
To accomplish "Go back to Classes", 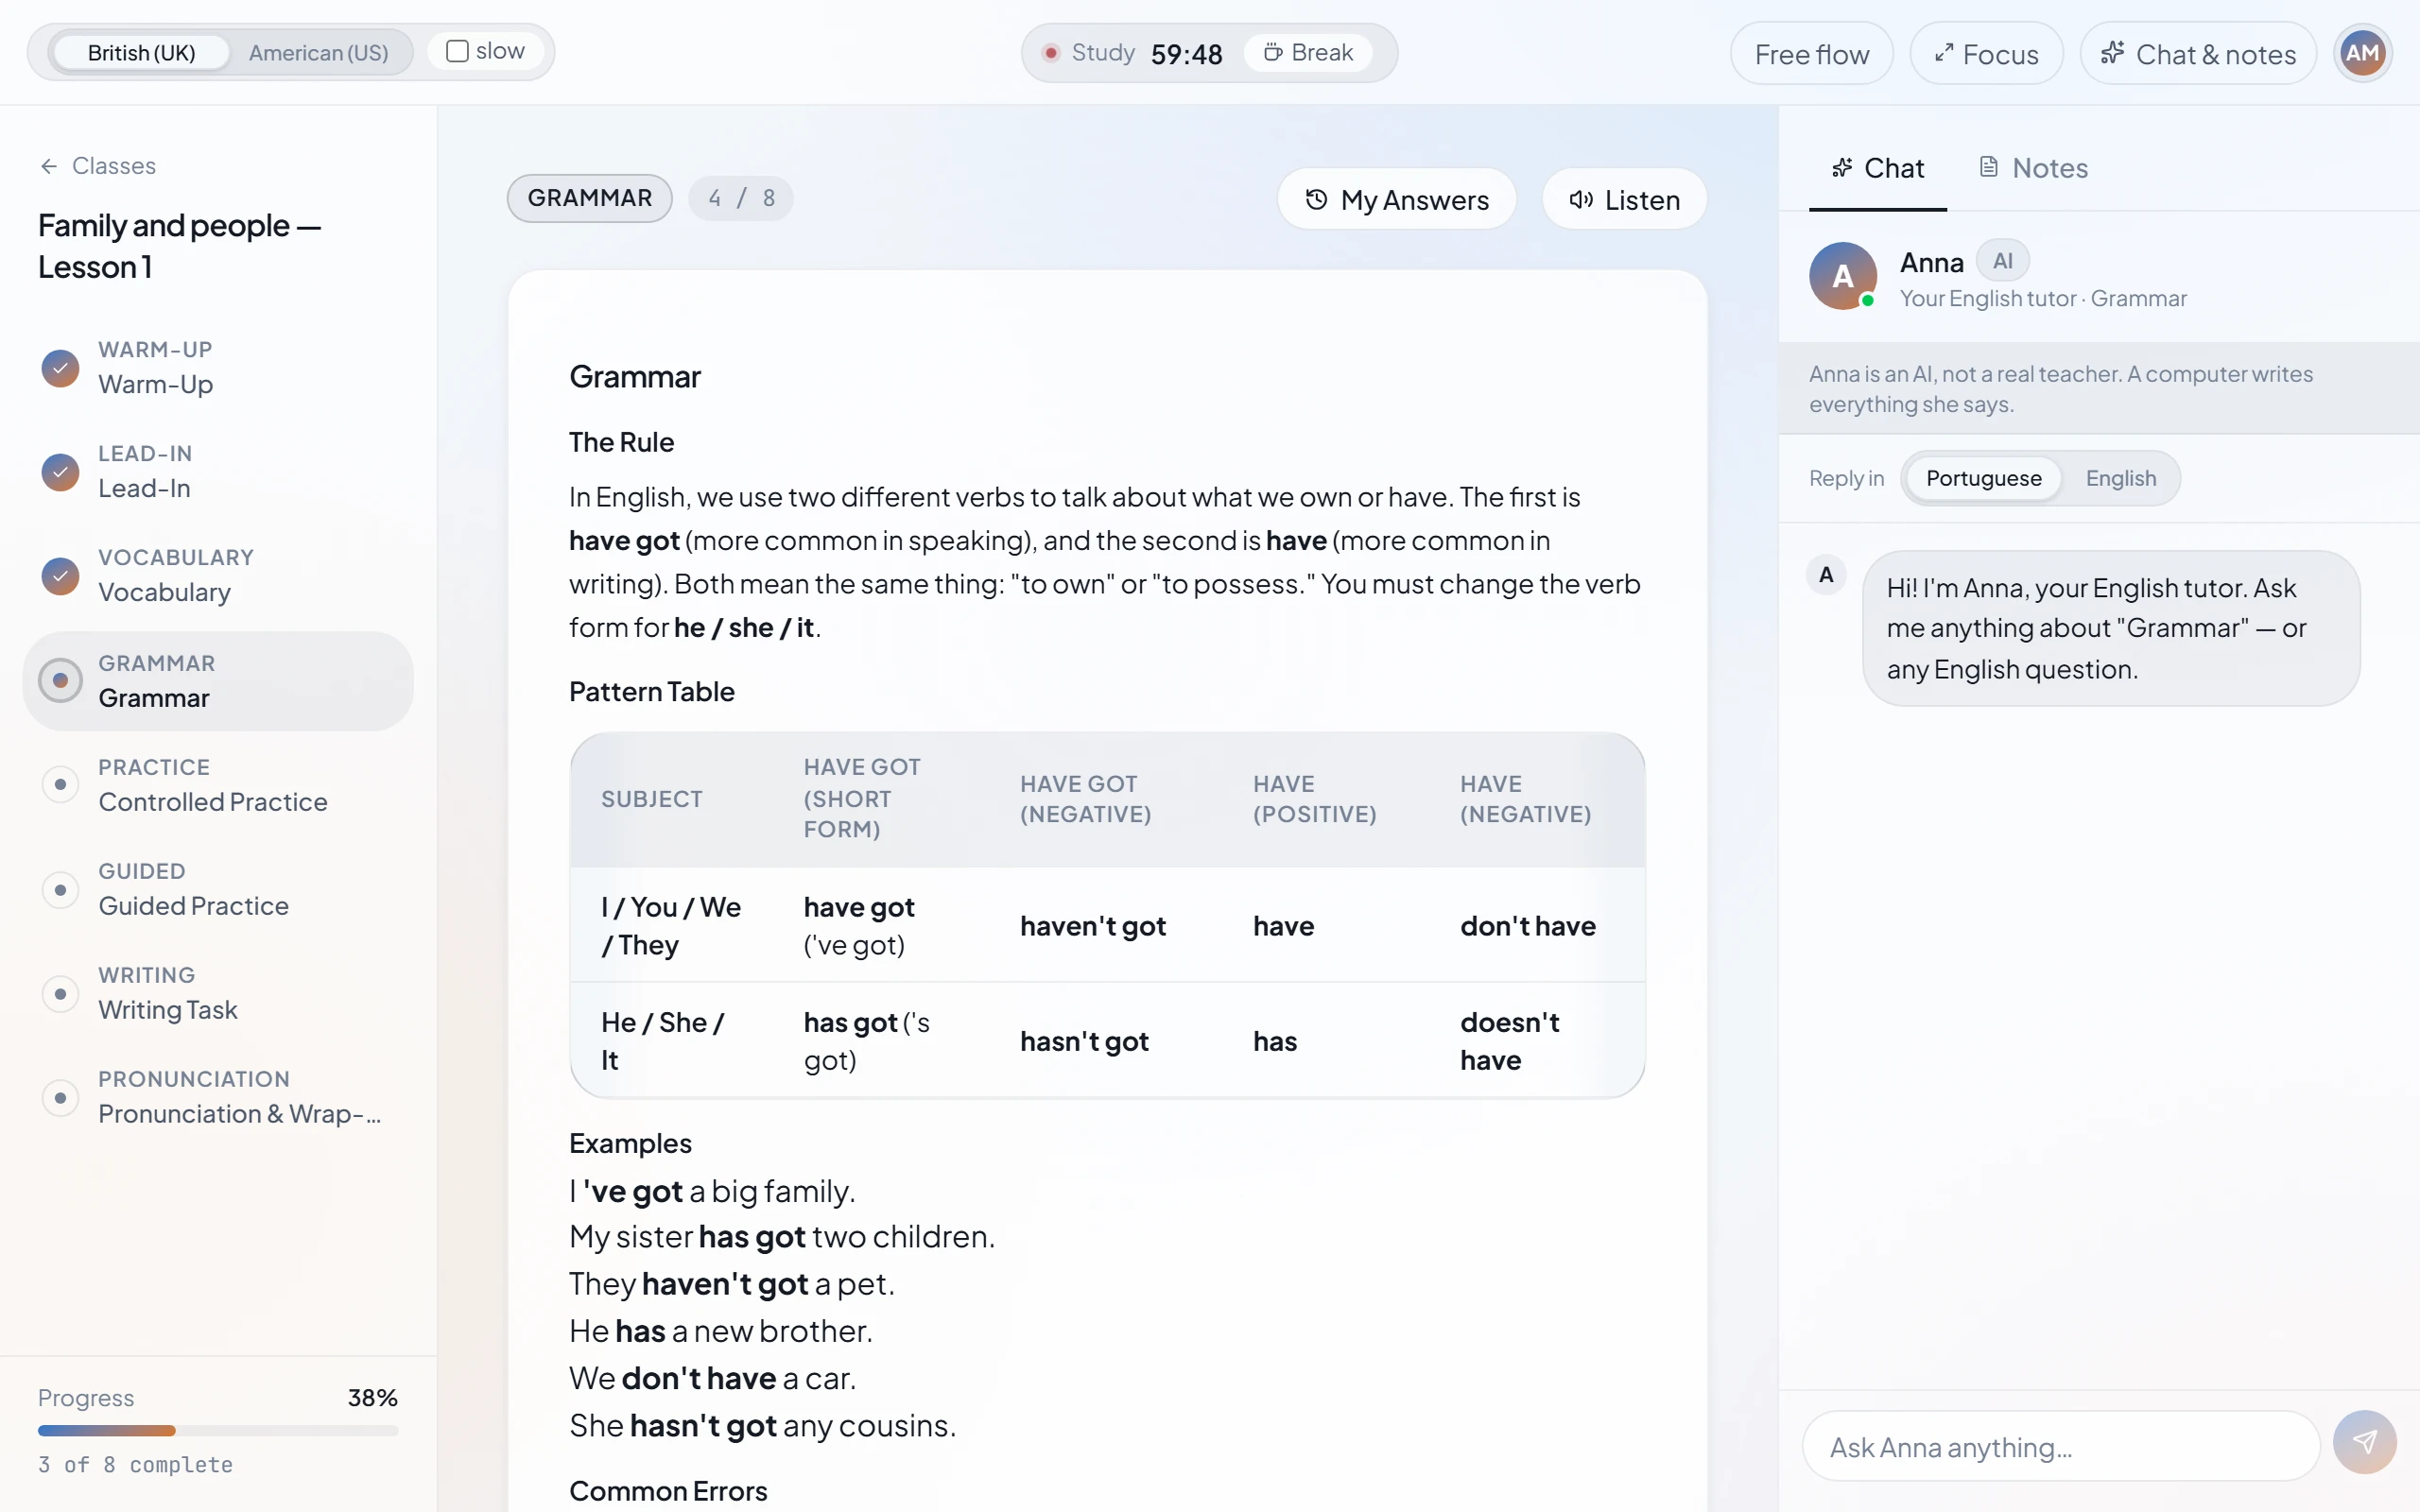I will (98, 166).
